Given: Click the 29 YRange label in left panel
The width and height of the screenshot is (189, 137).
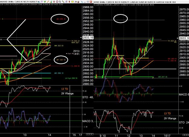Looking at the screenshot, I should coord(67,93).
